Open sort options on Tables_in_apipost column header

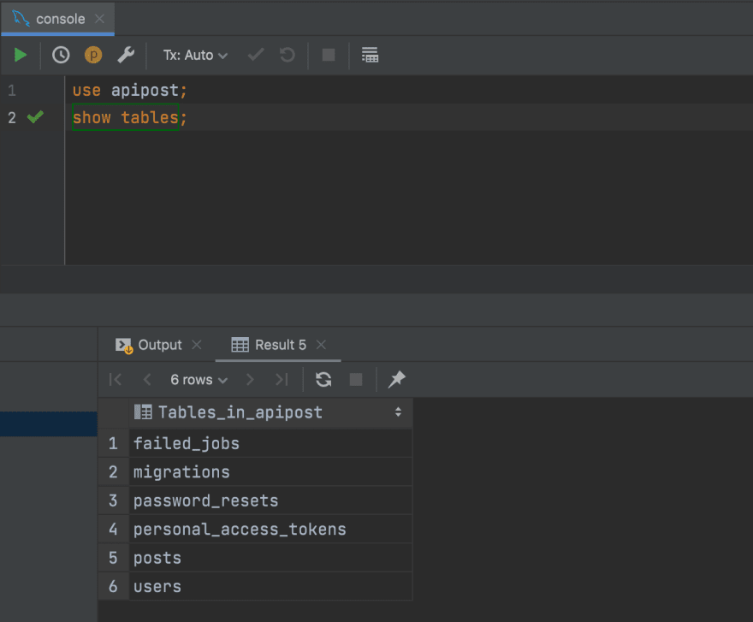pyautogui.click(x=397, y=412)
